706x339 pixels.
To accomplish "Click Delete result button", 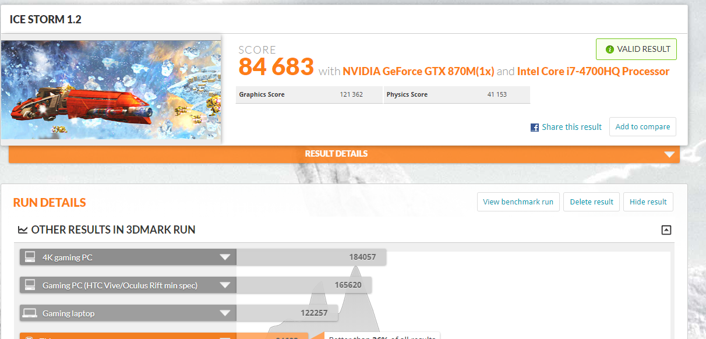I will tap(591, 202).
